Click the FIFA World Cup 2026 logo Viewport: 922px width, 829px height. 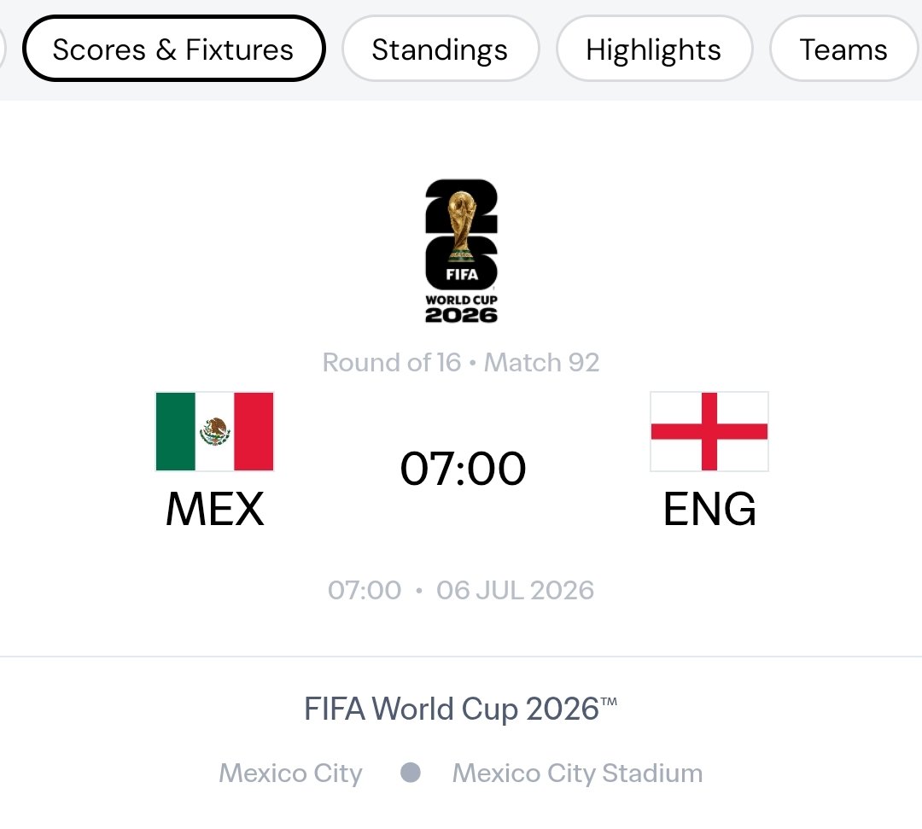pyautogui.click(x=462, y=251)
